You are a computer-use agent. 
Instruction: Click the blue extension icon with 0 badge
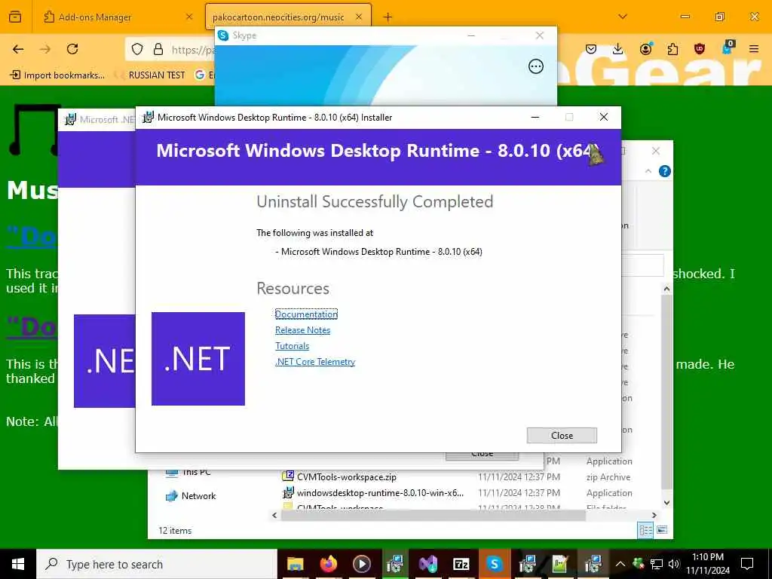coord(728,47)
